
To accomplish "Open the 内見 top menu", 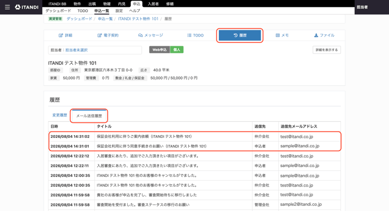I will 121,3.
